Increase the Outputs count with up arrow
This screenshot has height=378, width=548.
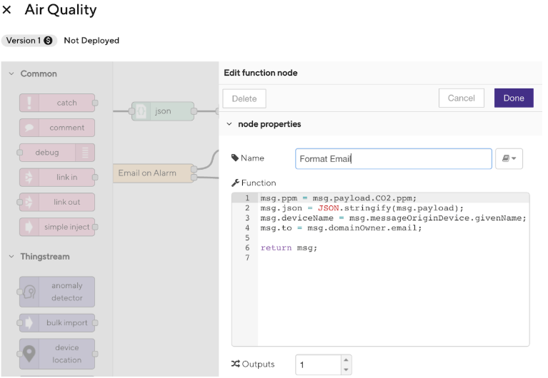click(347, 360)
